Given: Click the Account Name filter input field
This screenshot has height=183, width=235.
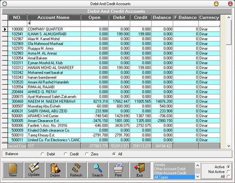Looking at the screenshot, I should coord(54,23).
